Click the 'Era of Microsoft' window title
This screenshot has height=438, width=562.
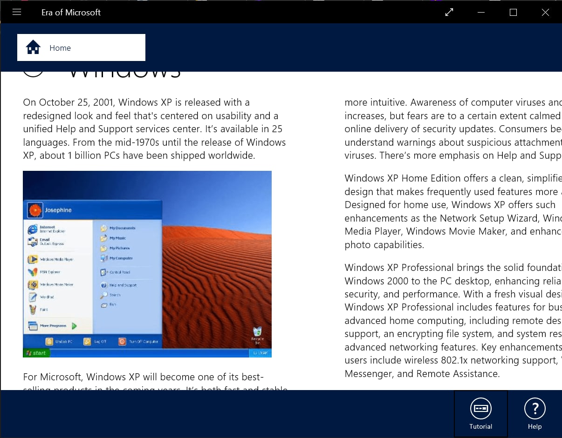pyautogui.click(x=71, y=13)
